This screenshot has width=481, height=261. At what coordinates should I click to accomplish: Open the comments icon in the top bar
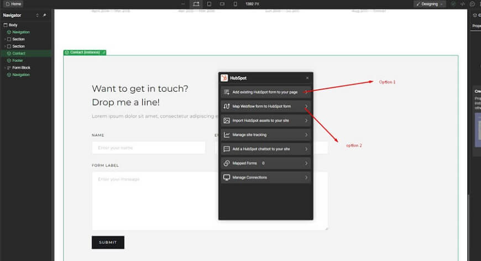pyautogui.click(x=472, y=4)
